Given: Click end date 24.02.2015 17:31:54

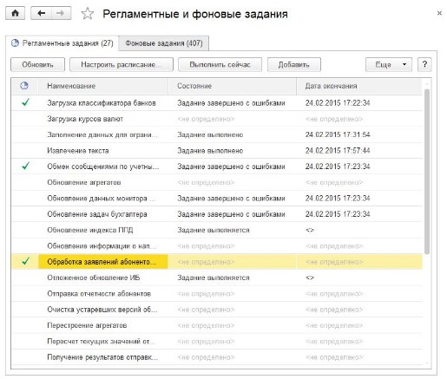Looking at the screenshot, I should 338,134.
